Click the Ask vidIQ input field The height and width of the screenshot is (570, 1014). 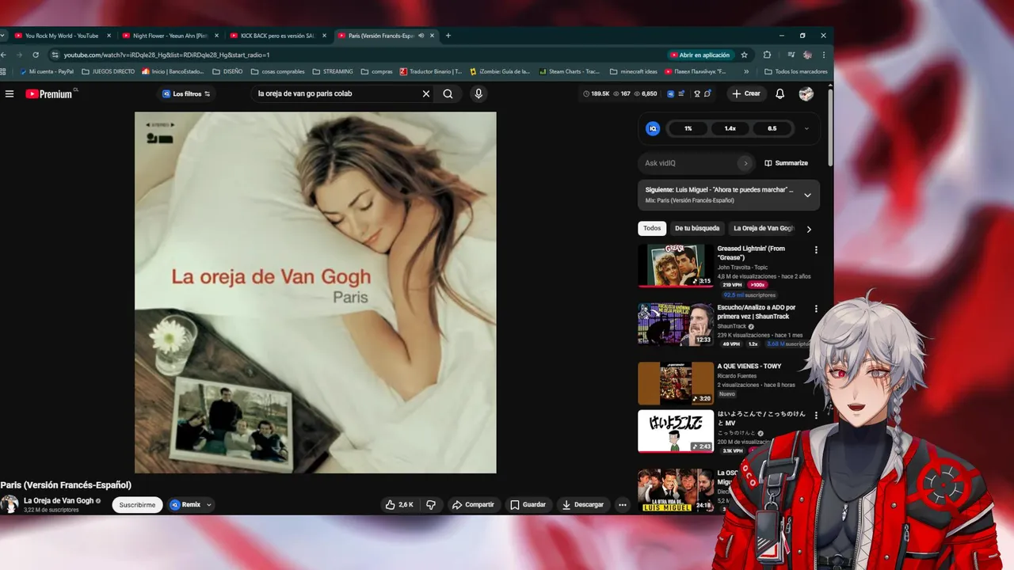tap(688, 163)
